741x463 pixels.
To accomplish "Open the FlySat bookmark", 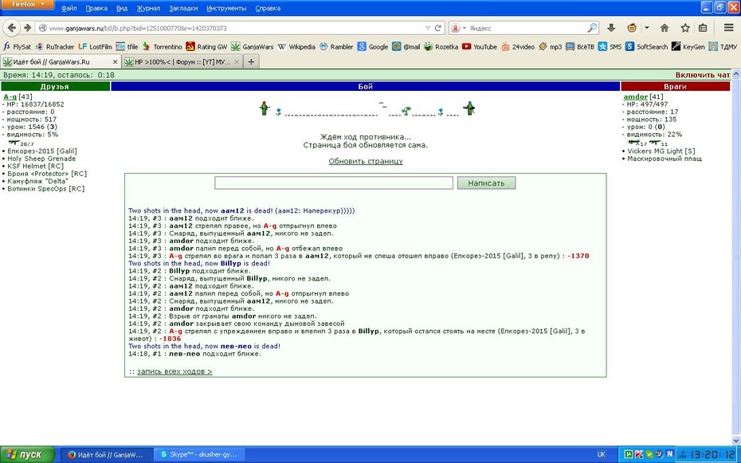I will click(18, 47).
